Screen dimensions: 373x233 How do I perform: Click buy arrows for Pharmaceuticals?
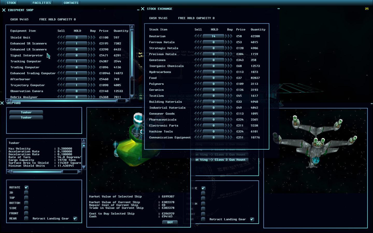tap(229, 120)
